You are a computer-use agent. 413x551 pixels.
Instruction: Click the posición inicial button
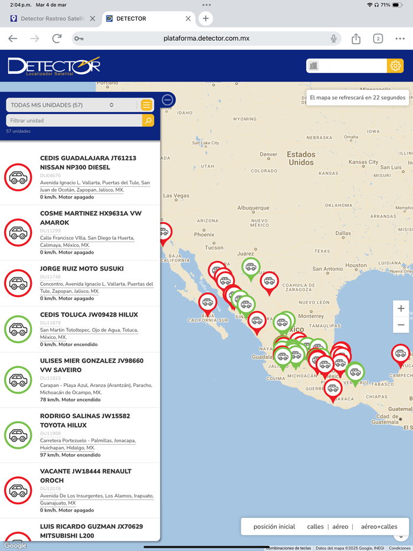coord(274,526)
